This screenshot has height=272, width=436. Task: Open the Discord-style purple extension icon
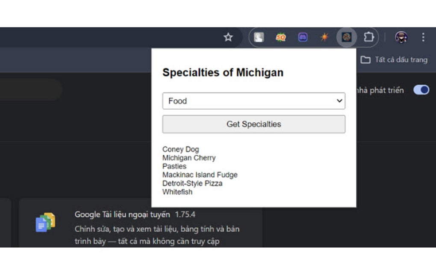point(302,37)
